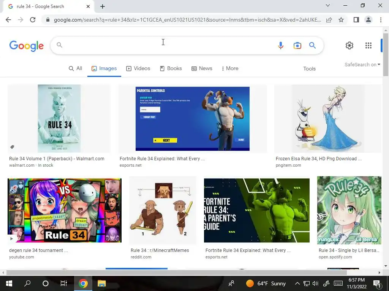389x291 pixels.
Task: Open the Fortnite Parental Controls thumbnail
Action: tap(193, 119)
